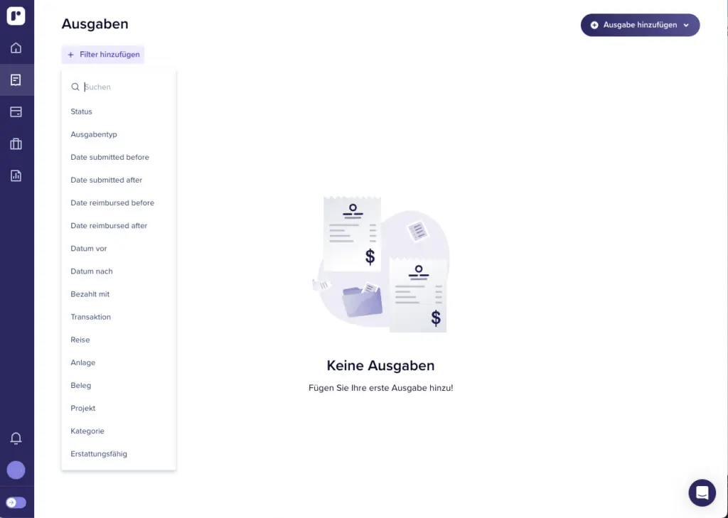The height and width of the screenshot is (518, 728).
Task: Choose the Projekt filter entry
Action: [83, 409]
